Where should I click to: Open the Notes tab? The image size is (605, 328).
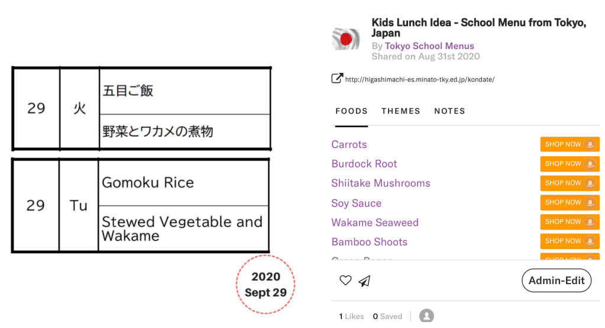pos(449,111)
